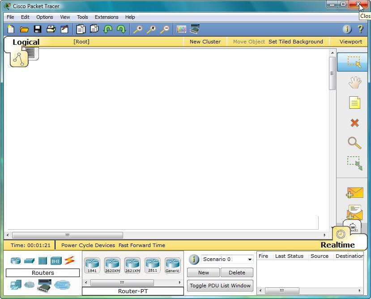The image size is (371, 299).
Task: Choose the Inspect magnifier tool
Action: [354, 143]
